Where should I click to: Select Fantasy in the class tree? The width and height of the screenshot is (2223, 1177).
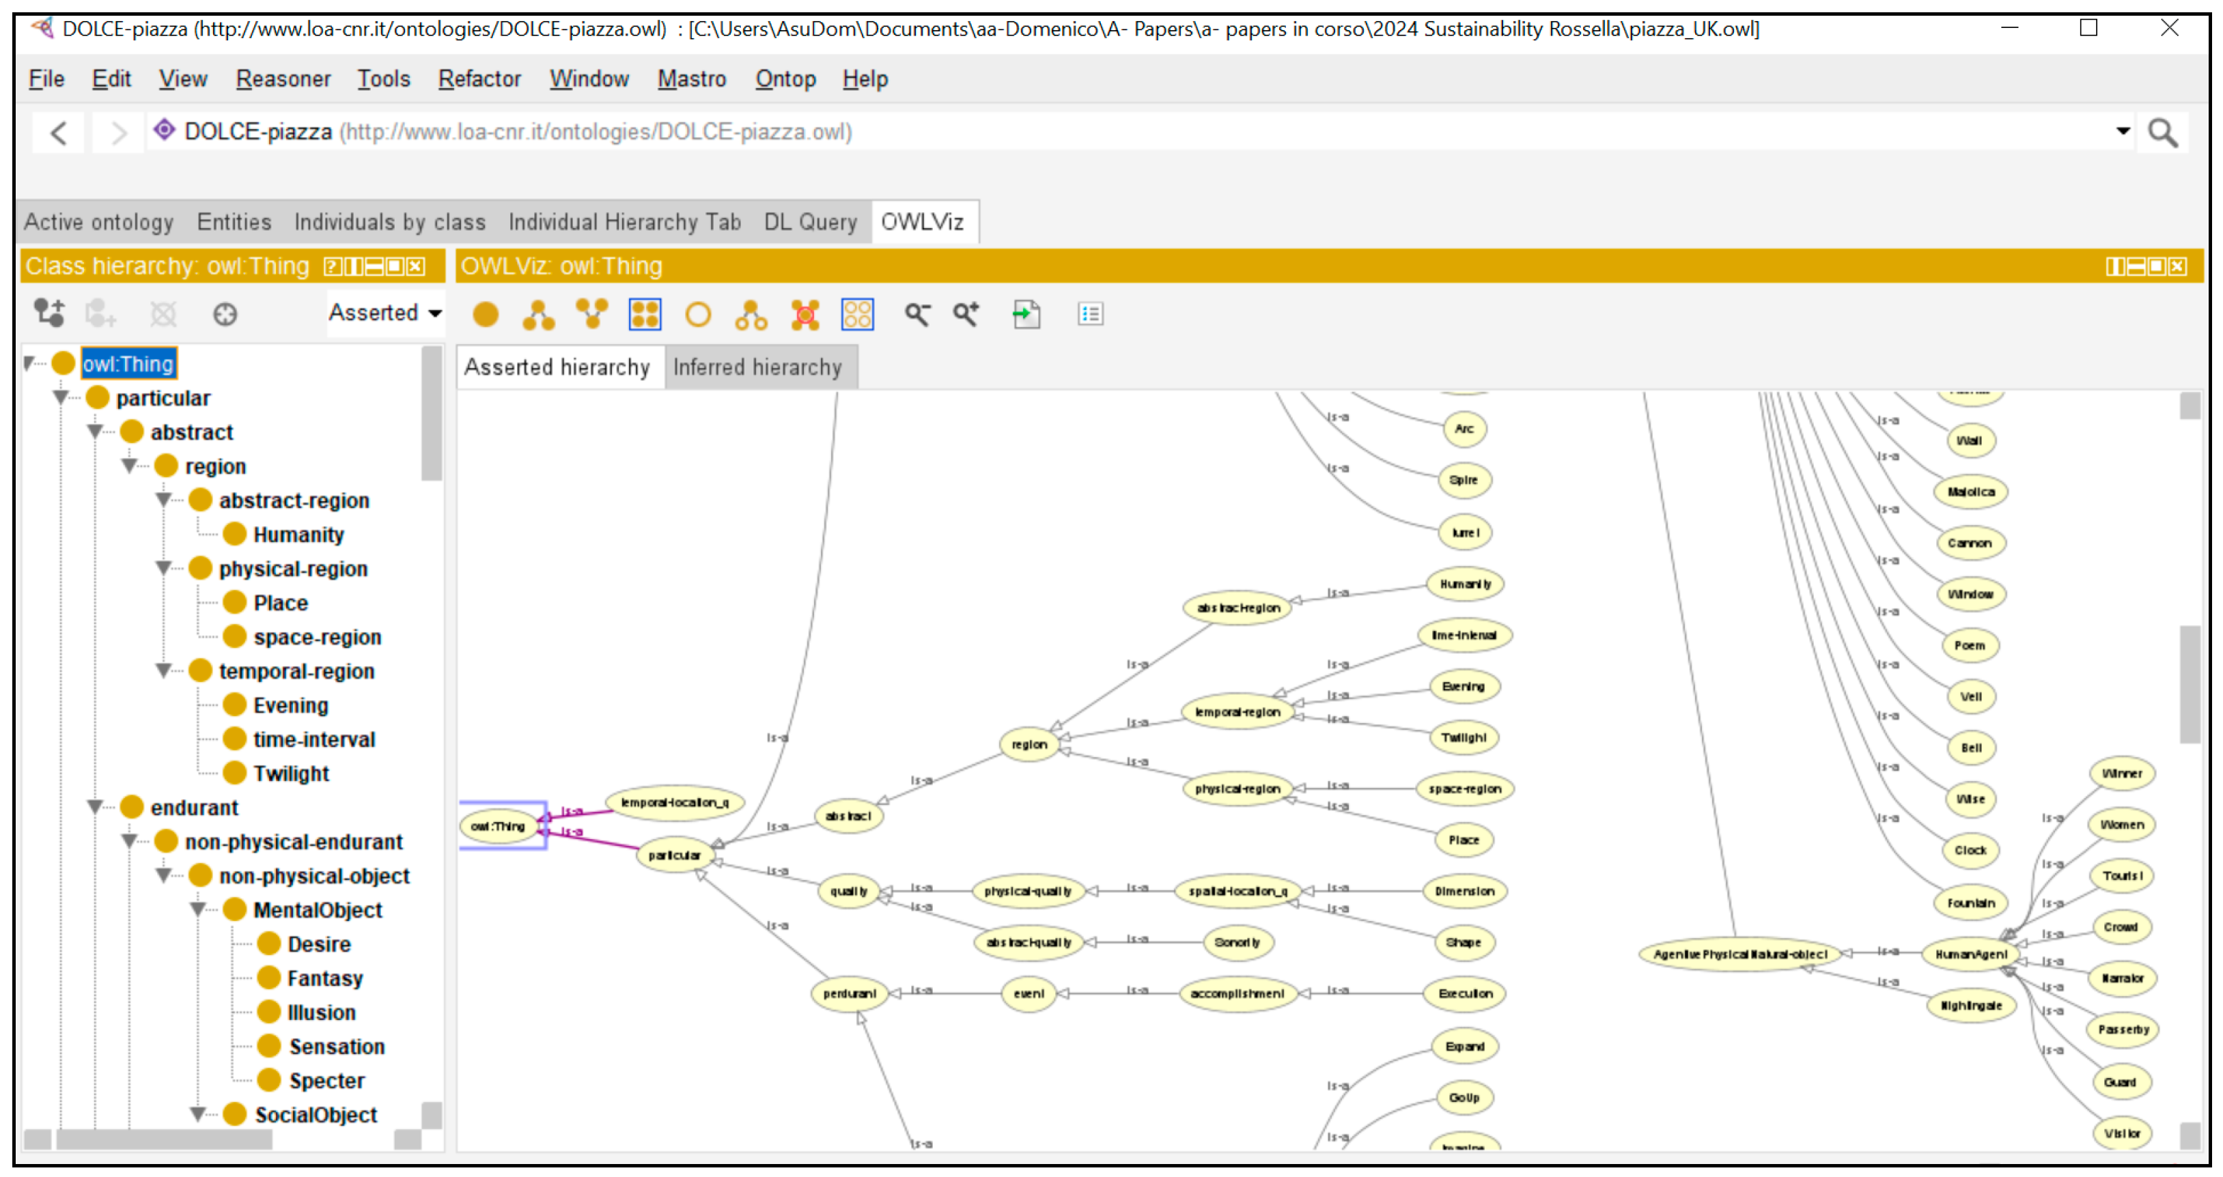324,978
